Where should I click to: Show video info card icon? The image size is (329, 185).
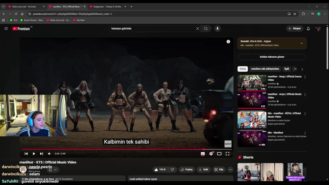(x=228, y=42)
